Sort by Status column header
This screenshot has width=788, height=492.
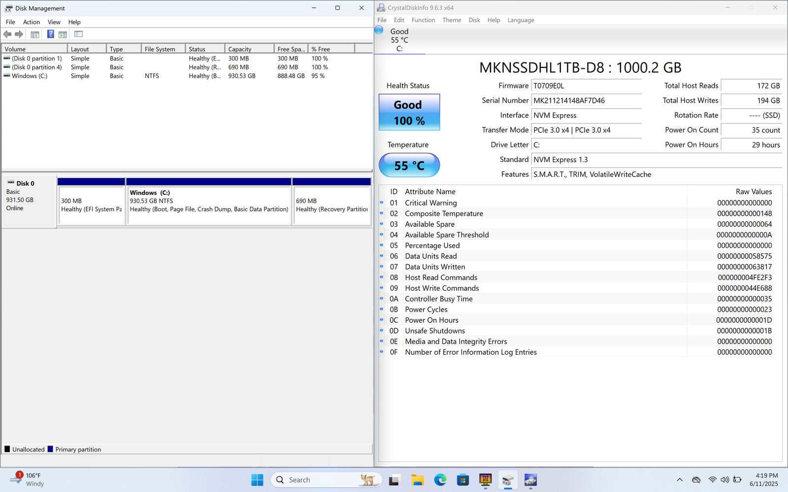205,49
